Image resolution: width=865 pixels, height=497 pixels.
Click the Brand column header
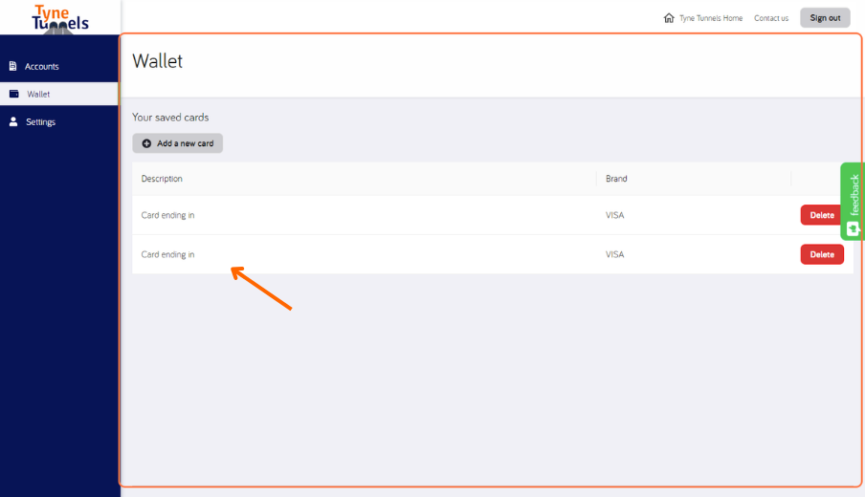(616, 179)
